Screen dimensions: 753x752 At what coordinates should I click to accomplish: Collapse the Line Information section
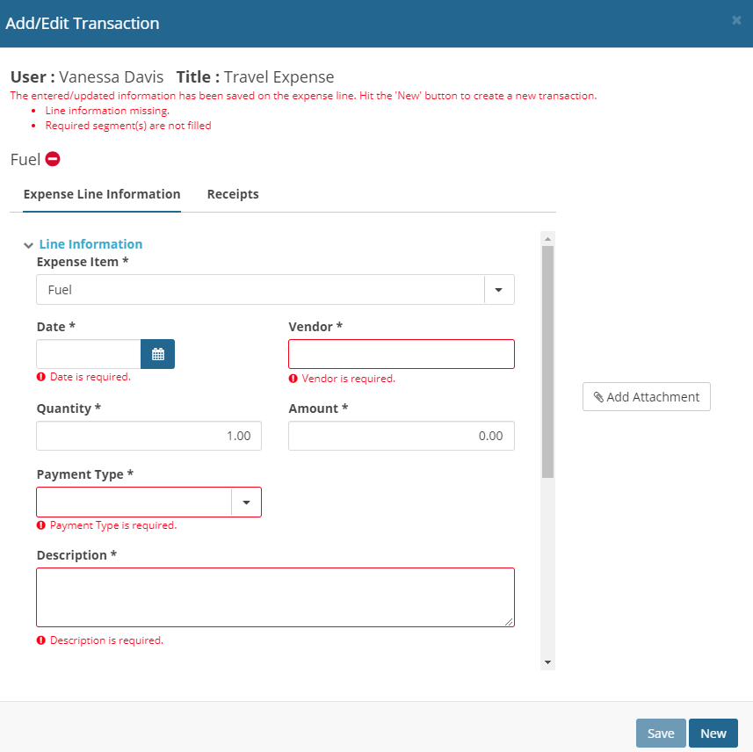pyautogui.click(x=28, y=245)
